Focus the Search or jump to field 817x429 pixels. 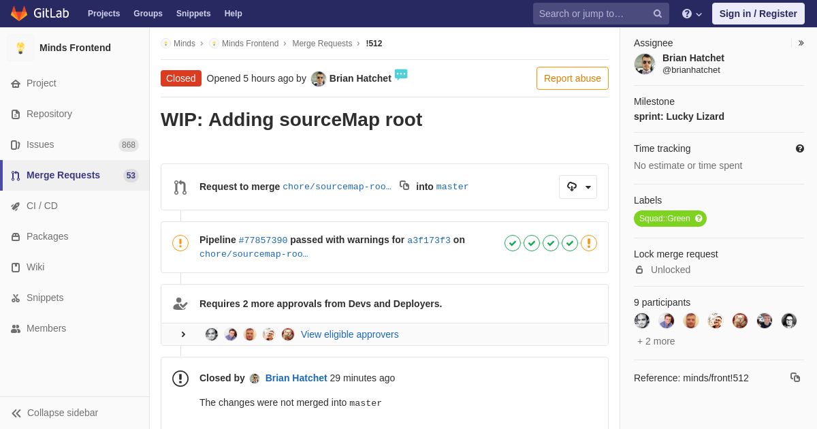(601, 14)
